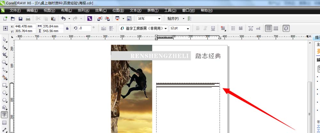Open the 效果(C) menu
This screenshot has height=133, width=320.
click(x=101, y=11)
